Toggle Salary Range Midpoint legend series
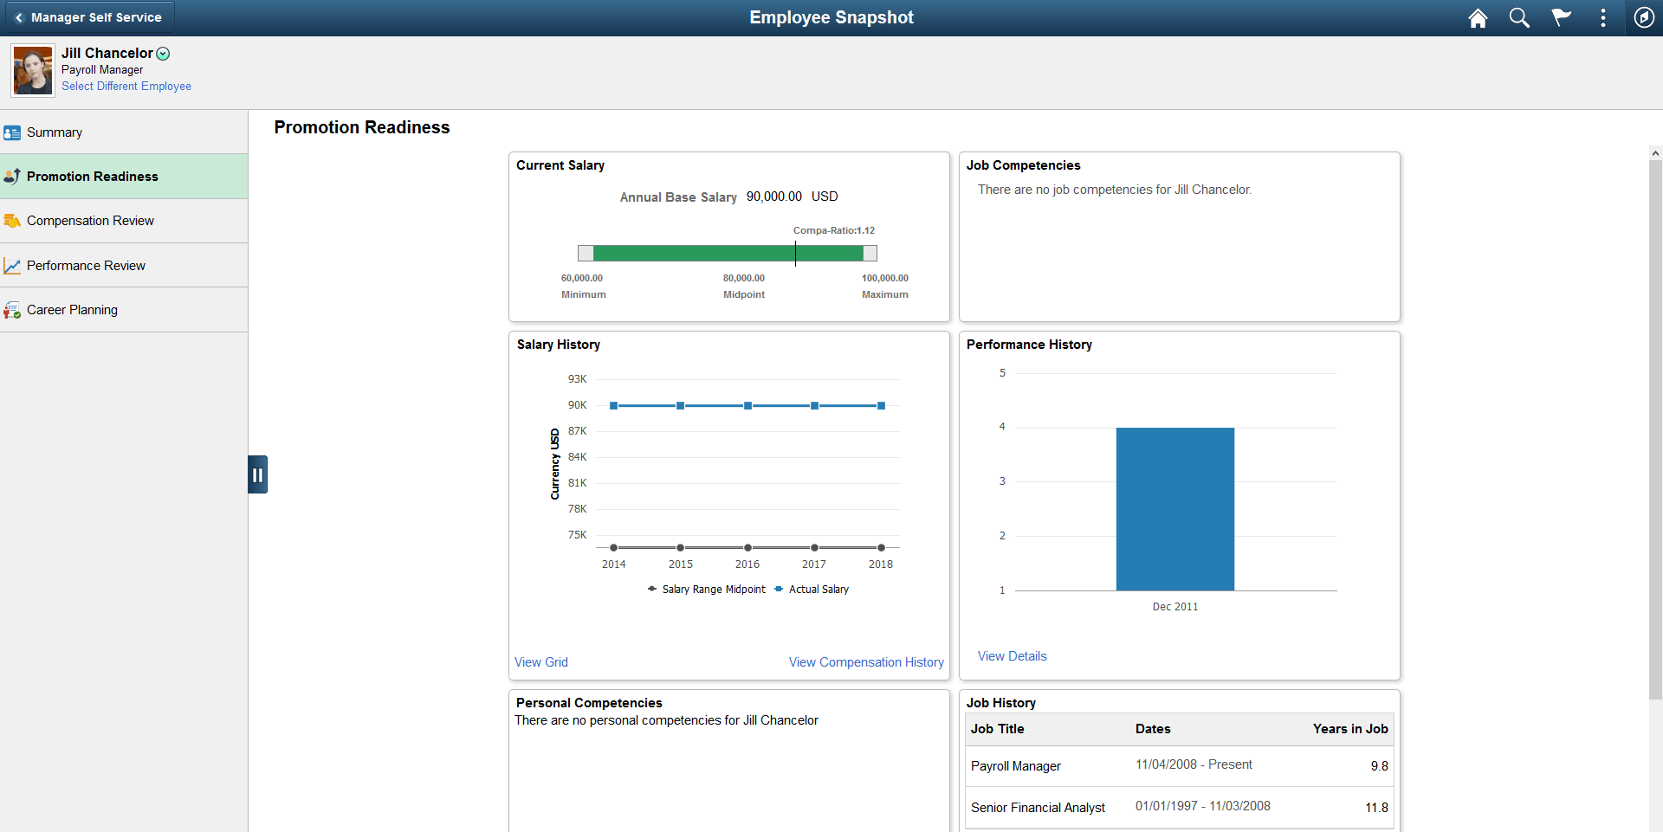The width and height of the screenshot is (1663, 832). tap(707, 590)
